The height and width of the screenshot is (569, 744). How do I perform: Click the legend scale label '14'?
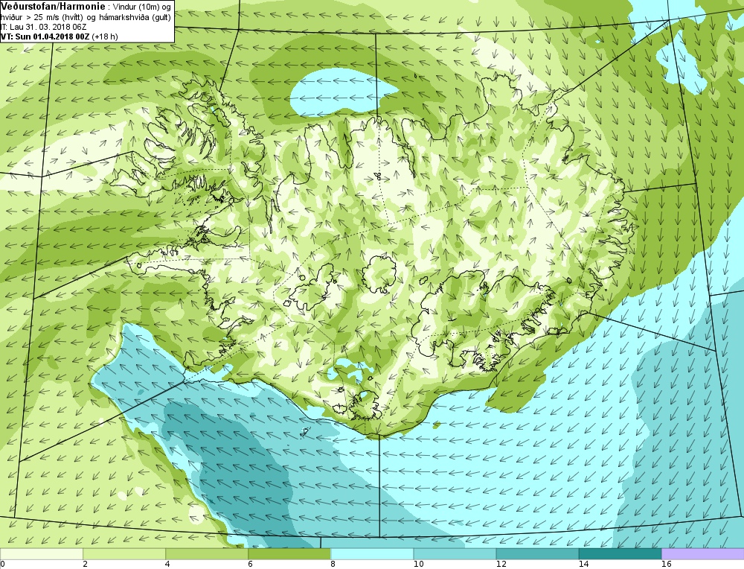point(583,565)
